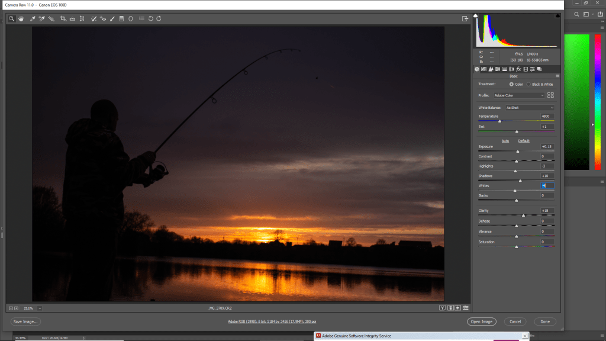Select the Color treatment radio button
606x341 pixels.
(511, 84)
